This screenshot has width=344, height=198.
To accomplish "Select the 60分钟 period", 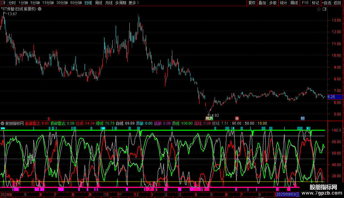I will [76, 3].
